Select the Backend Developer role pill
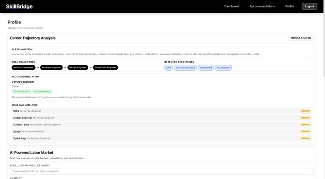The height and width of the screenshot is (179, 325). click(x=23, y=68)
